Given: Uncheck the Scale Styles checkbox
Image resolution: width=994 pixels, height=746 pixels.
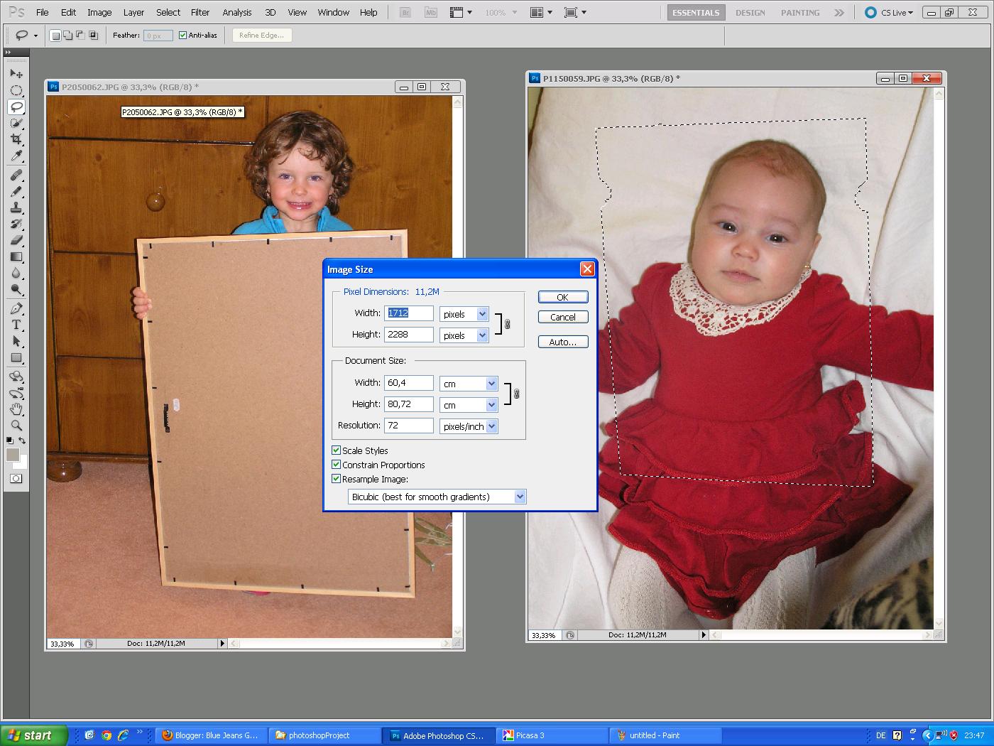Looking at the screenshot, I should pyautogui.click(x=336, y=450).
